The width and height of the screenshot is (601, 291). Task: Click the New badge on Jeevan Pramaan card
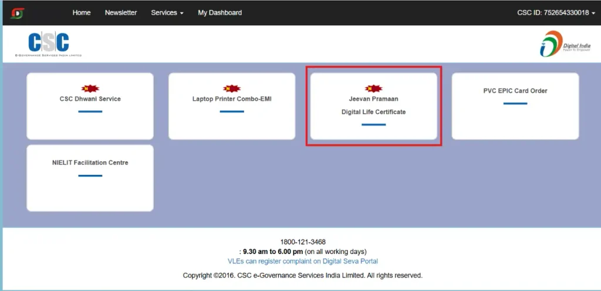(374, 89)
